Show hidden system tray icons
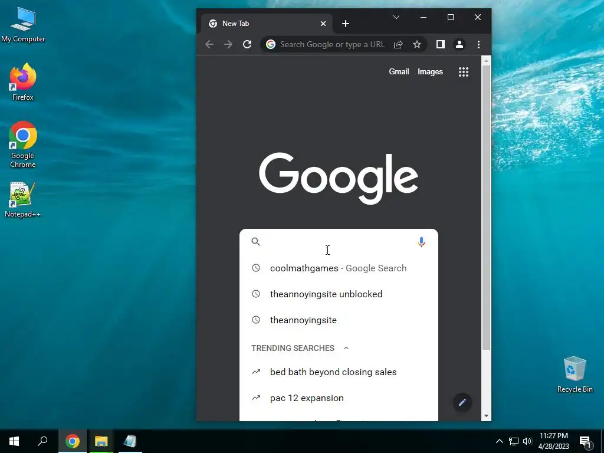This screenshot has width=604, height=453. [x=499, y=441]
